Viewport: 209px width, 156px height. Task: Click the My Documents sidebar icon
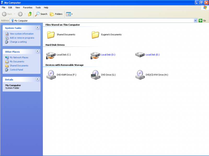click(x=7, y=62)
